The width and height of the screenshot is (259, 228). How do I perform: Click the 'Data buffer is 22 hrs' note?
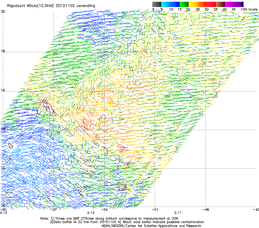(127, 222)
